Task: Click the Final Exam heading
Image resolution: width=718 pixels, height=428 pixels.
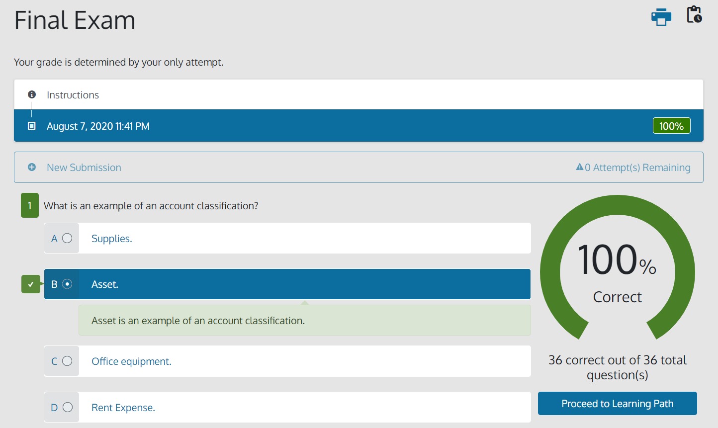Action: 75,20
